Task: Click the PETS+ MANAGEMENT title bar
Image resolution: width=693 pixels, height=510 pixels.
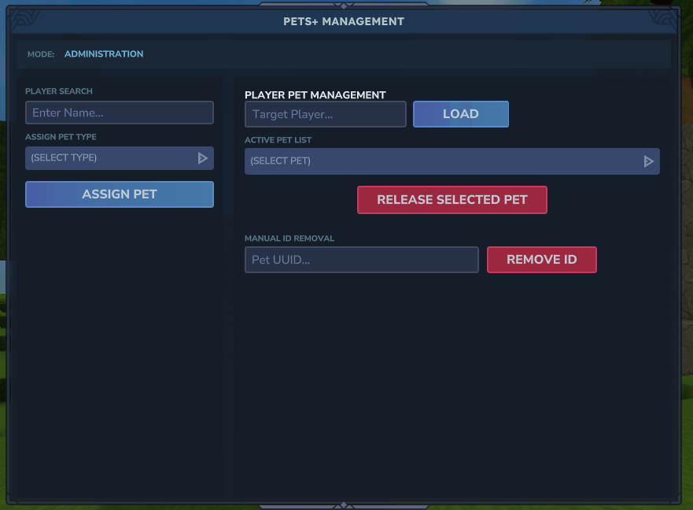Action: point(344,21)
